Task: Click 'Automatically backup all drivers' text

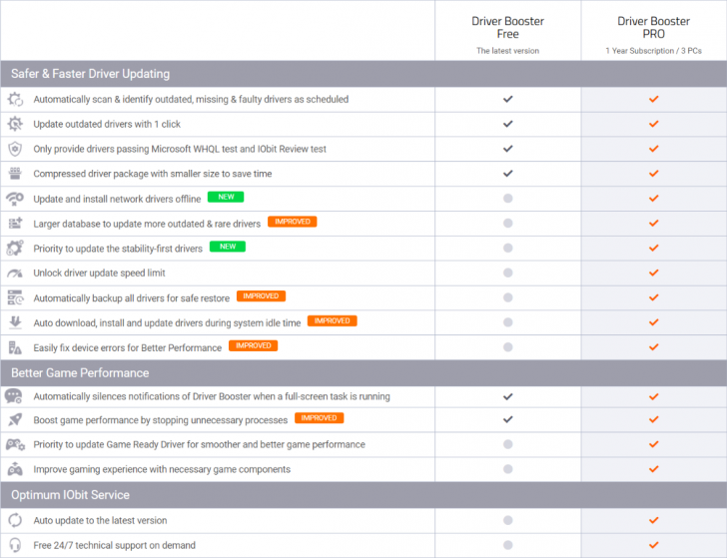Action: click(132, 298)
